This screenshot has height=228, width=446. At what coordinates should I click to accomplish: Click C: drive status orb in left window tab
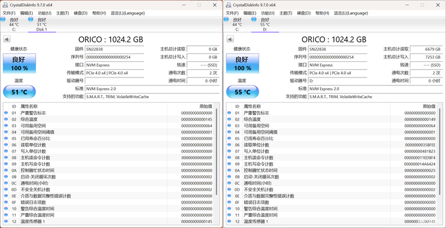[3, 19]
